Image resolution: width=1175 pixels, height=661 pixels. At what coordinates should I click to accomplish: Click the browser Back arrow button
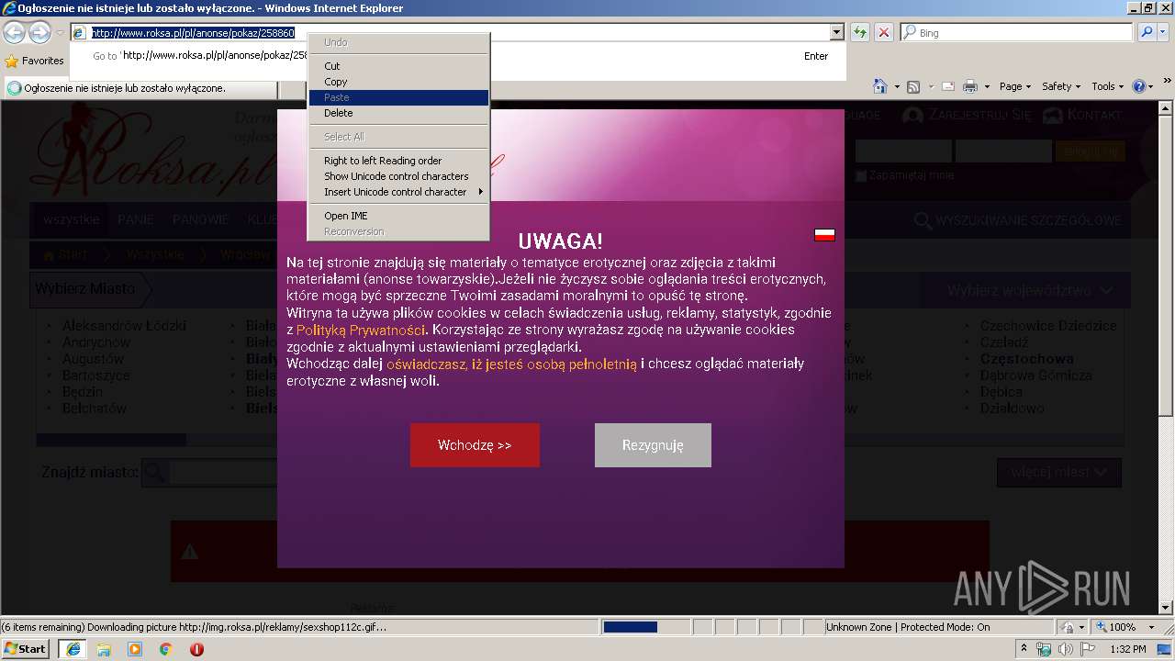tap(14, 32)
